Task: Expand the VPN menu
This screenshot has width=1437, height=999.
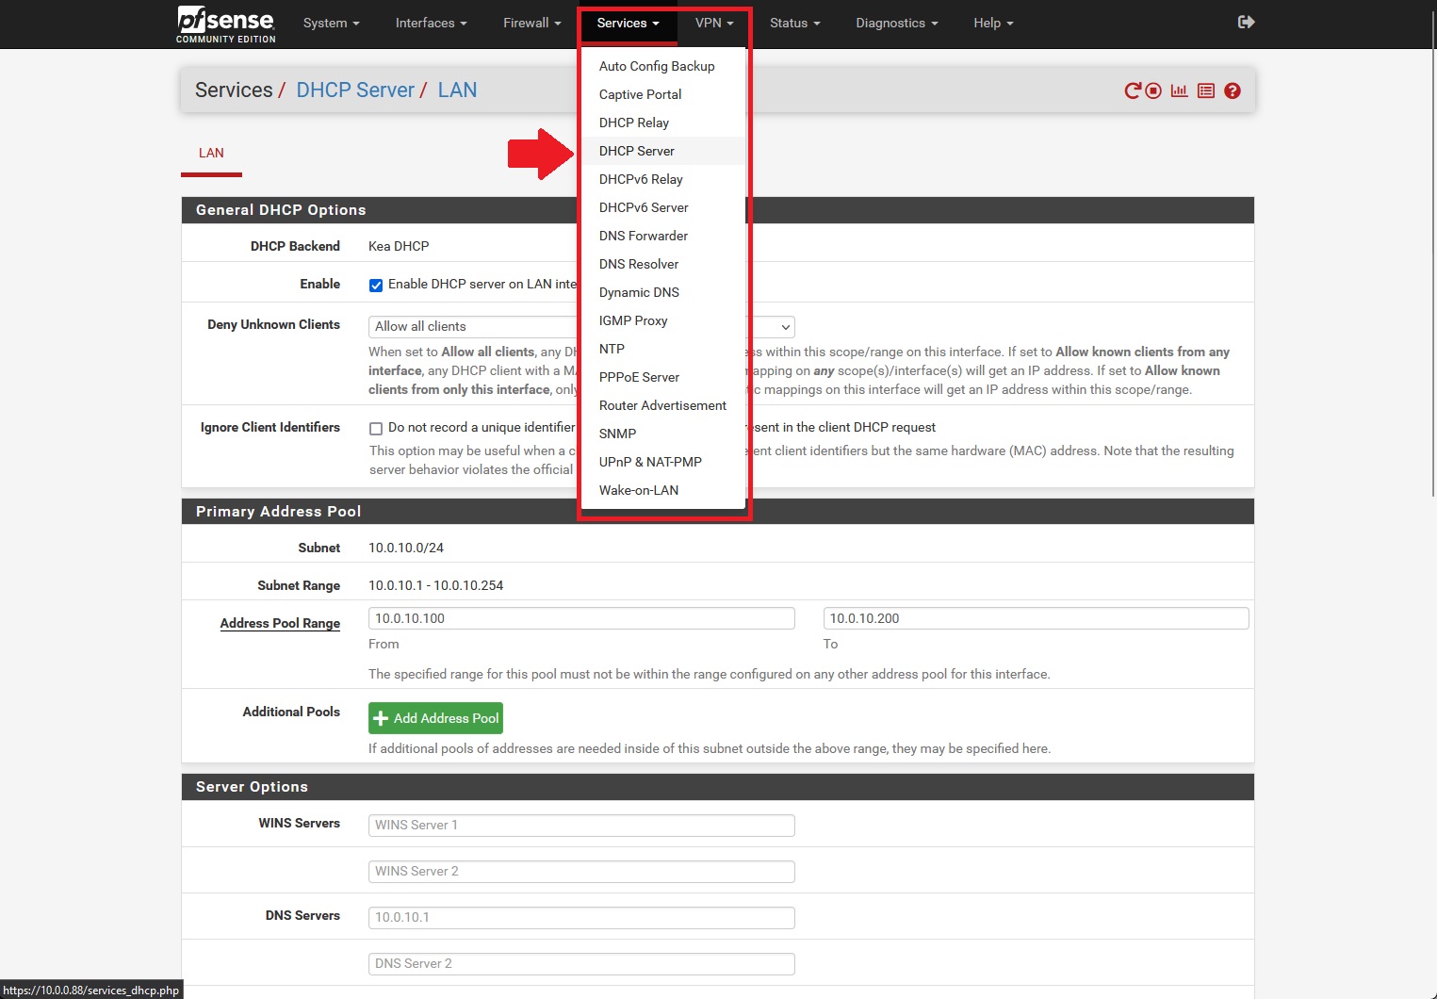Action: click(x=714, y=23)
